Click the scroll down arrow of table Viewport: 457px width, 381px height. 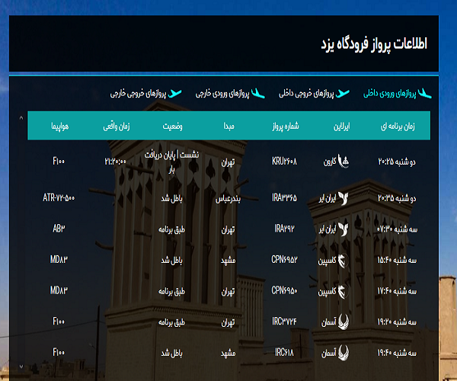[x=21, y=366]
